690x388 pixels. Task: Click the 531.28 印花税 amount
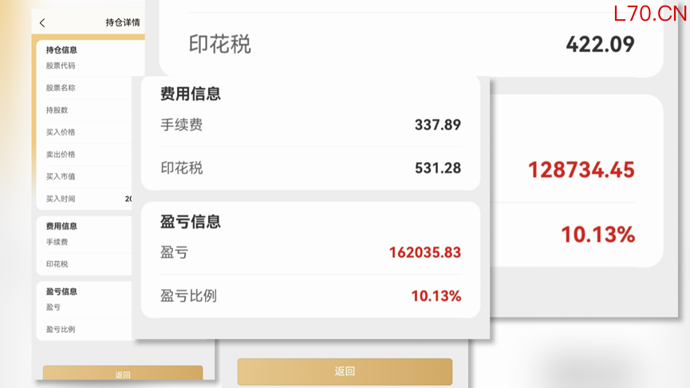click(x=437, y=168)
